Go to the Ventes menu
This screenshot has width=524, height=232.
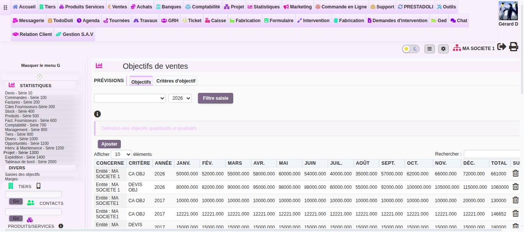tap(117, 7)
